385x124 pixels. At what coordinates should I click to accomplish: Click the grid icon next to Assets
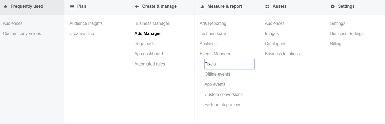[x=267, y=6]
